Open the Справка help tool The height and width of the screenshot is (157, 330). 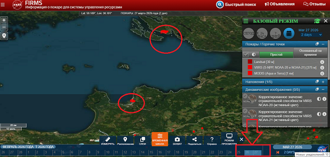[212, 141]
